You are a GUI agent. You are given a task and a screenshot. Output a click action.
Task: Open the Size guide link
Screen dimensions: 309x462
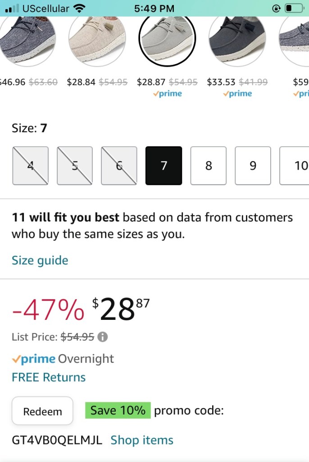[x=40, y=260]
